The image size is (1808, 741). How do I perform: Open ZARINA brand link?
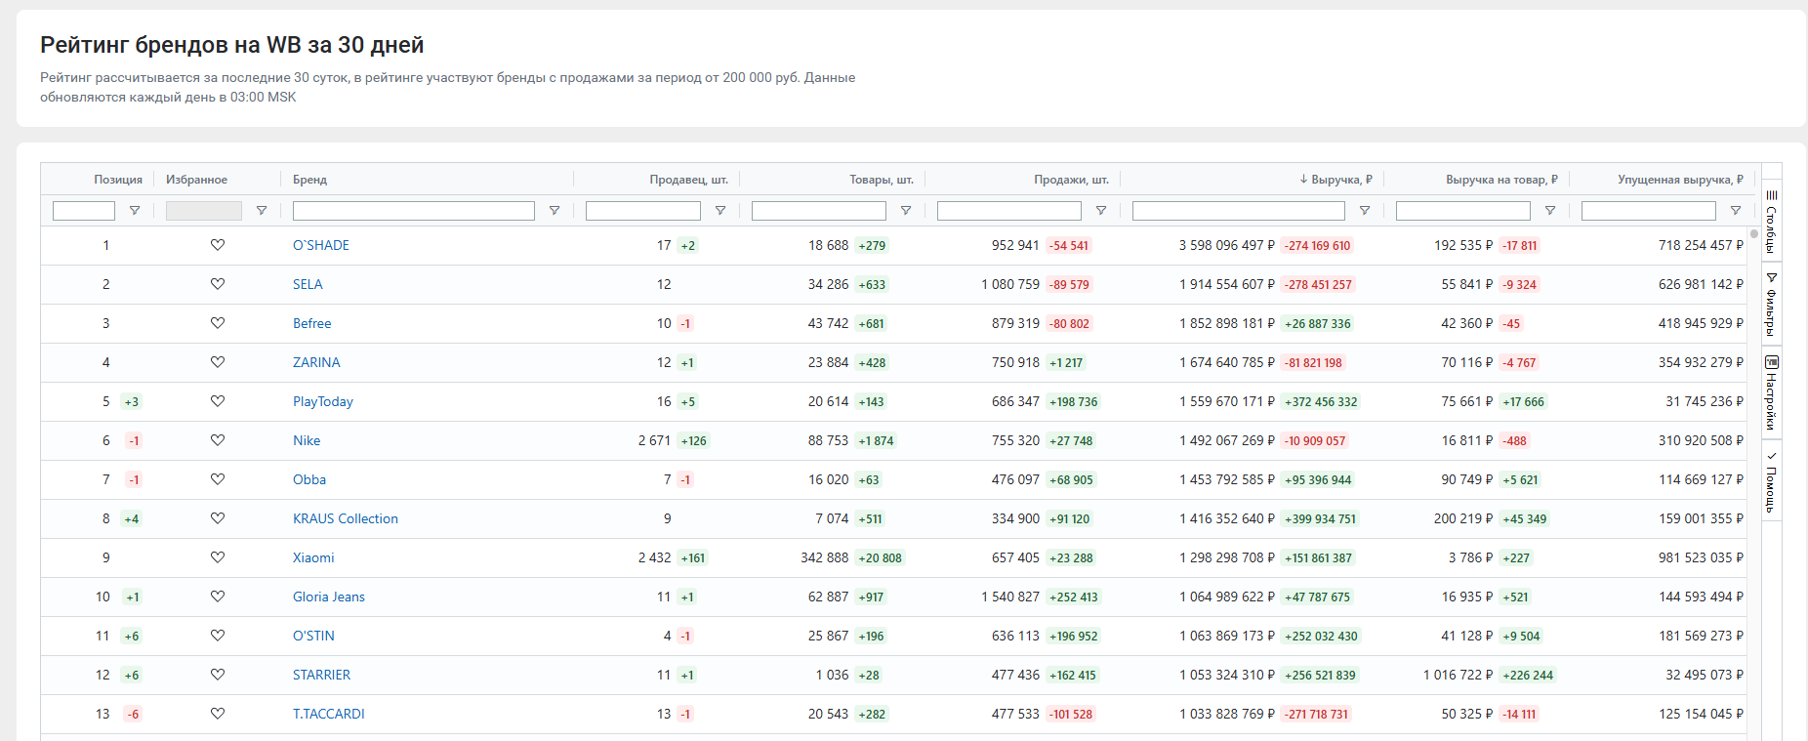[316, 362]
